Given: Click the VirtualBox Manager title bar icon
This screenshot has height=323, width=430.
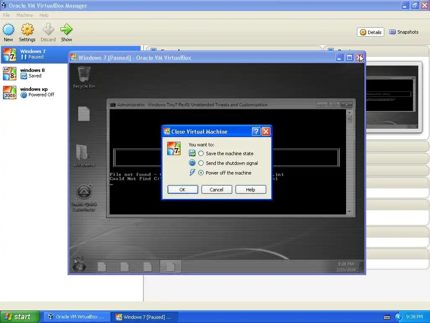Looking at the screenshot, I should click(x=3, y=5).
